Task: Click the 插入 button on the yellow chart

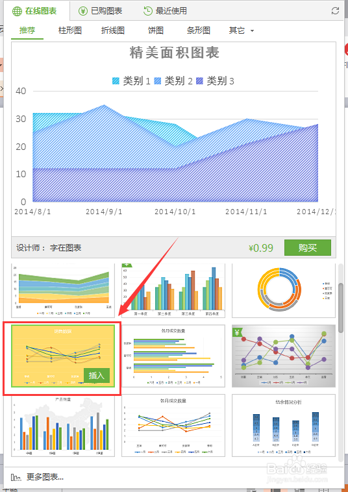Action: pos(97,375)
